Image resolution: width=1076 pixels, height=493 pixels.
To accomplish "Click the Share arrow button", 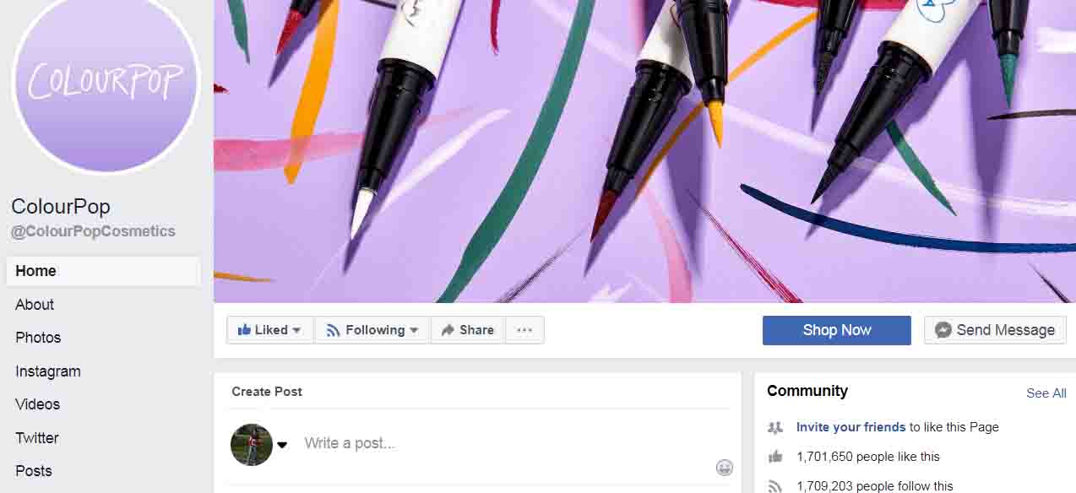I will click(467, 330).
